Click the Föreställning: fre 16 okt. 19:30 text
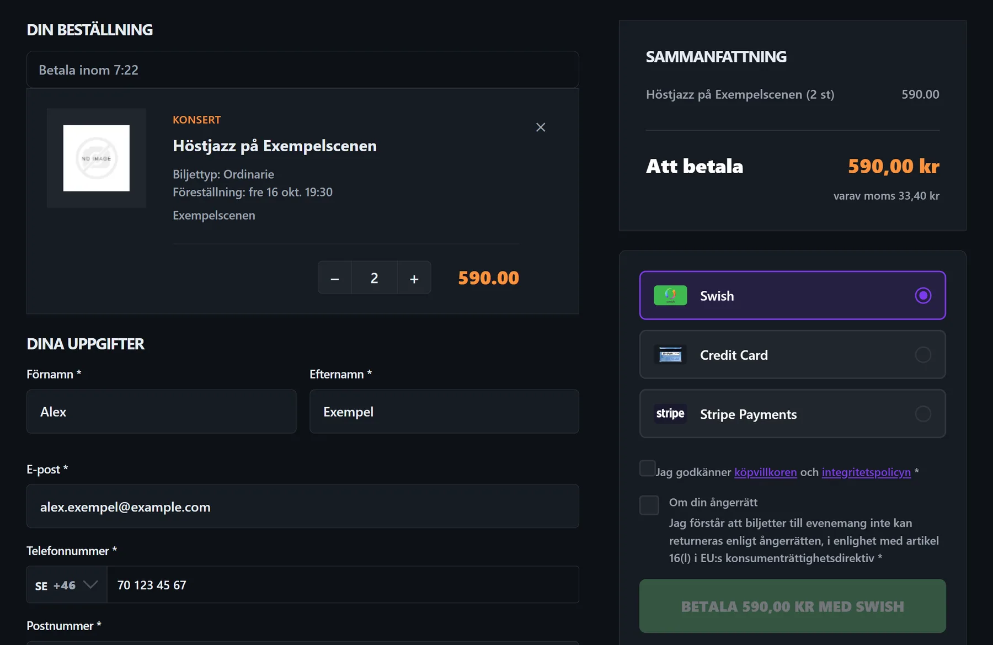The width and height of the screenshot is (993, 645). (253, 193)
